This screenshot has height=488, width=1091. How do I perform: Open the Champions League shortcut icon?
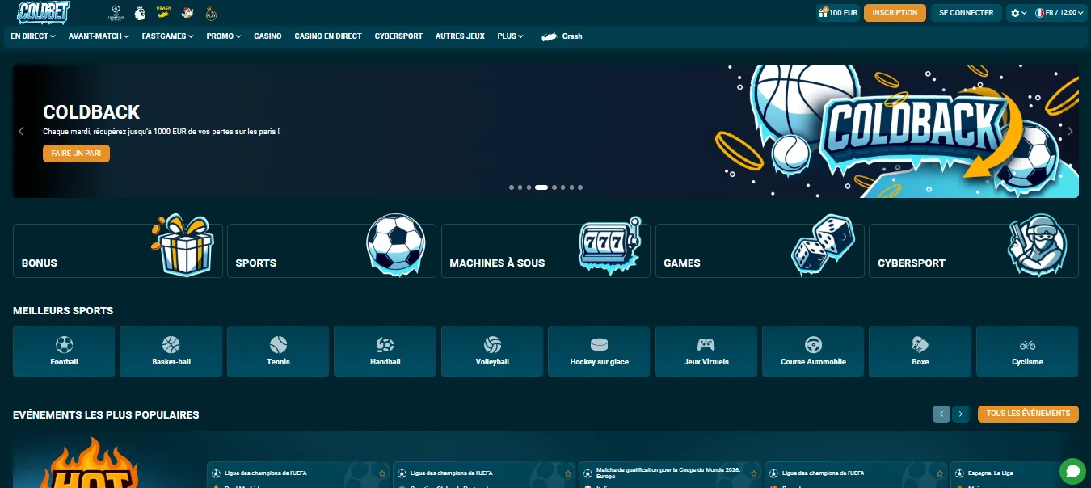click(116, 13)
